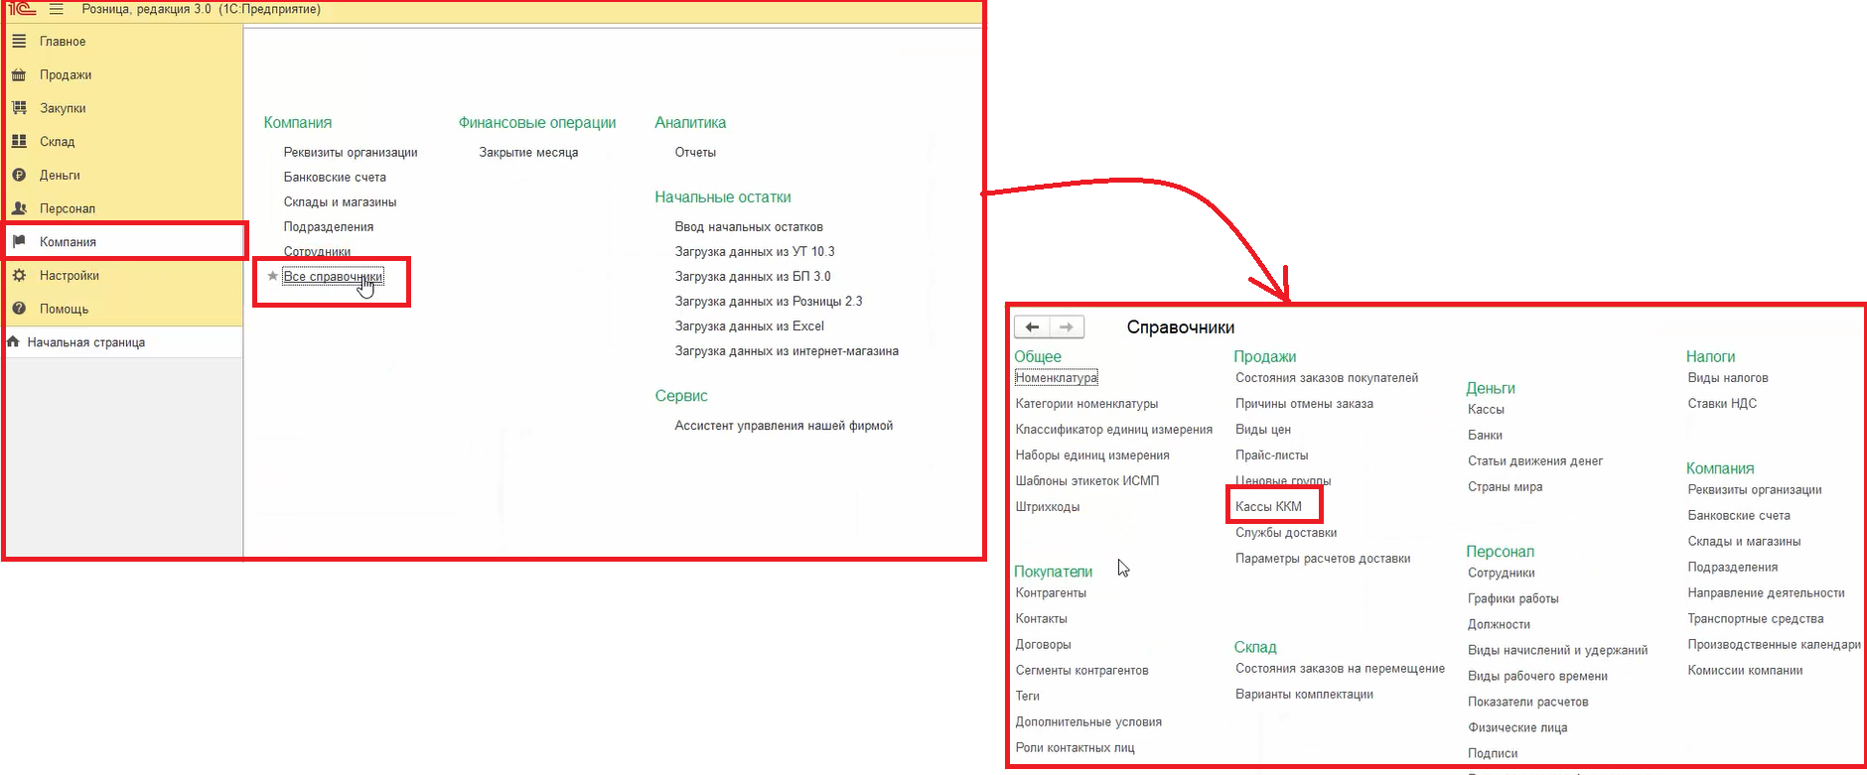1867x775 pixels.
Task: Click Ввод начальных остатков link
Action: click(x=748, y=227)
